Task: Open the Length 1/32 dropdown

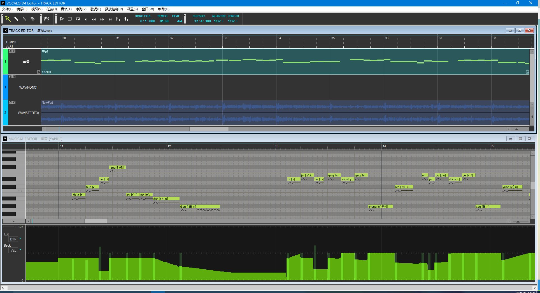Action: (232, 21)
